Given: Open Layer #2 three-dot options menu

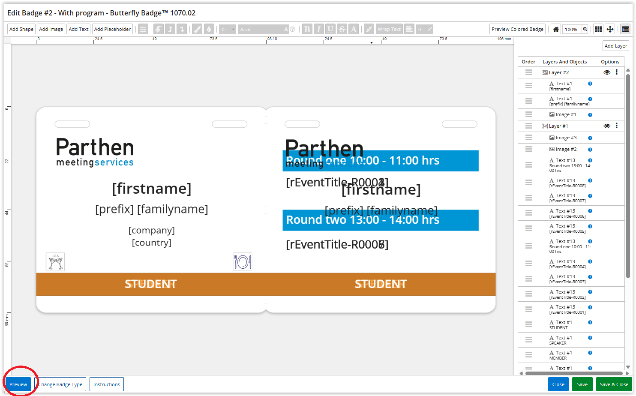Looking at the screenshot, I should tap(617, 72).
